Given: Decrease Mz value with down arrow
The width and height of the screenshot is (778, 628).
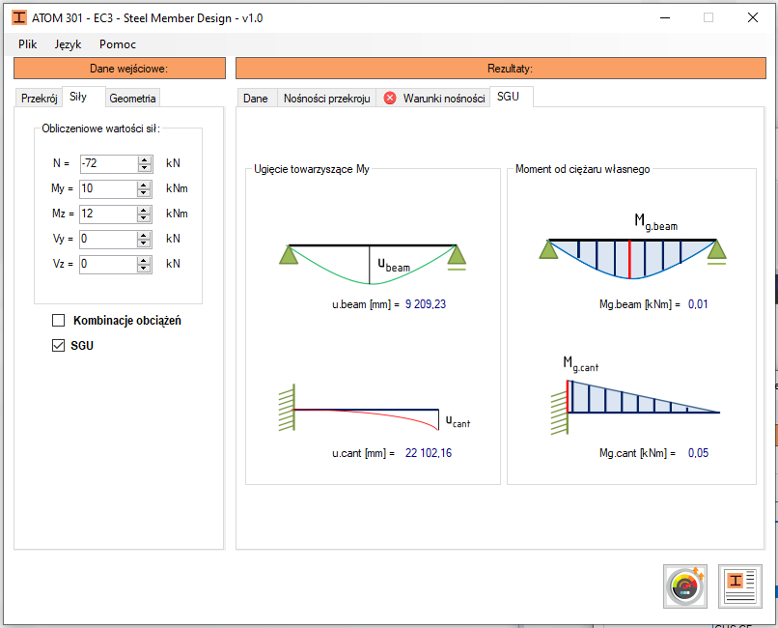Looking at the screenshot, I should 144,218.
